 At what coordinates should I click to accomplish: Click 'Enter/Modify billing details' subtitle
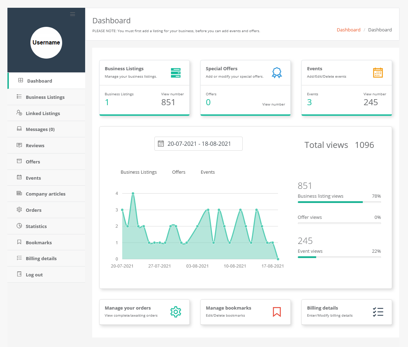(x=330, y=315)
